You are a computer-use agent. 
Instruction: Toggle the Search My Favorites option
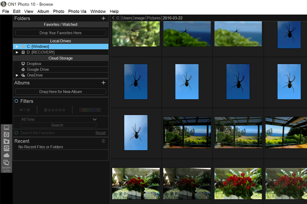tap(16, 133)
